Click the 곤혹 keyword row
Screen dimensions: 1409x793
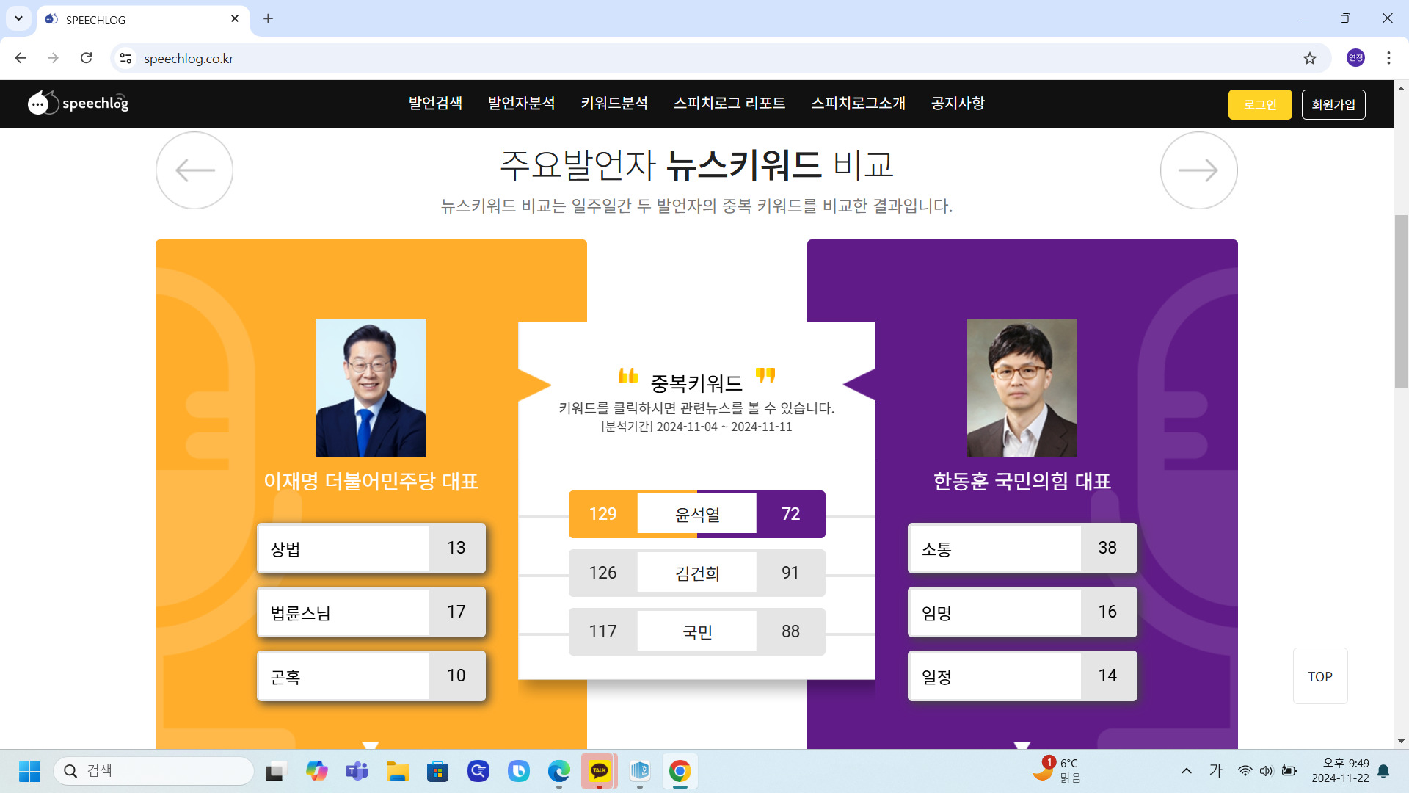371,676
